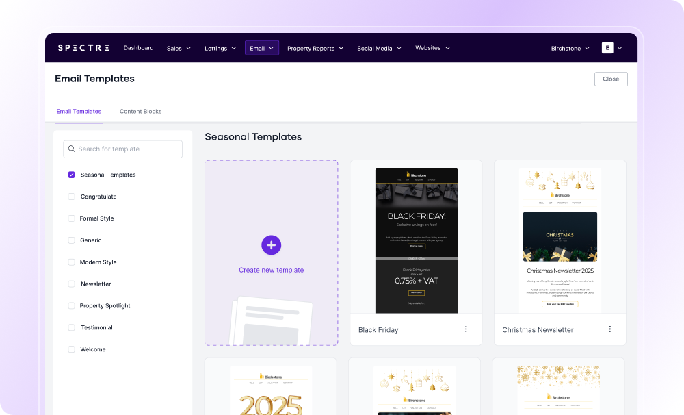Open the Birchstone account dropdown

(x=570, y=48)
